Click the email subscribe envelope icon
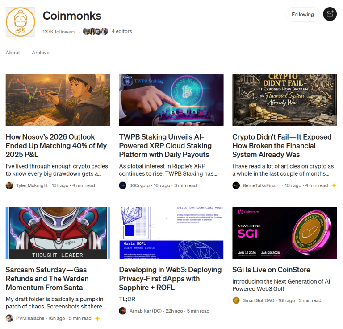Screen dimensions: 343x329 330,14
